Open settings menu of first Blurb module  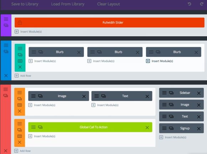(34, 52)
